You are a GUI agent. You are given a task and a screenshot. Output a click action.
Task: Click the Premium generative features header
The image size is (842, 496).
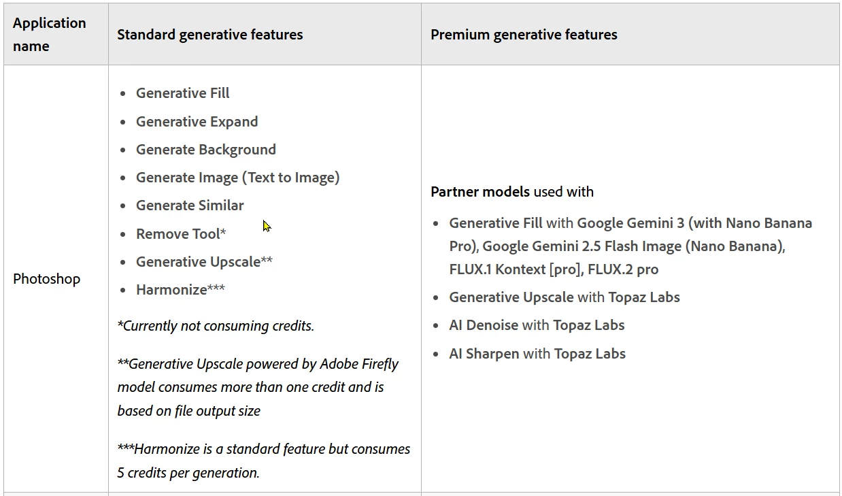(x=524, y=35)
